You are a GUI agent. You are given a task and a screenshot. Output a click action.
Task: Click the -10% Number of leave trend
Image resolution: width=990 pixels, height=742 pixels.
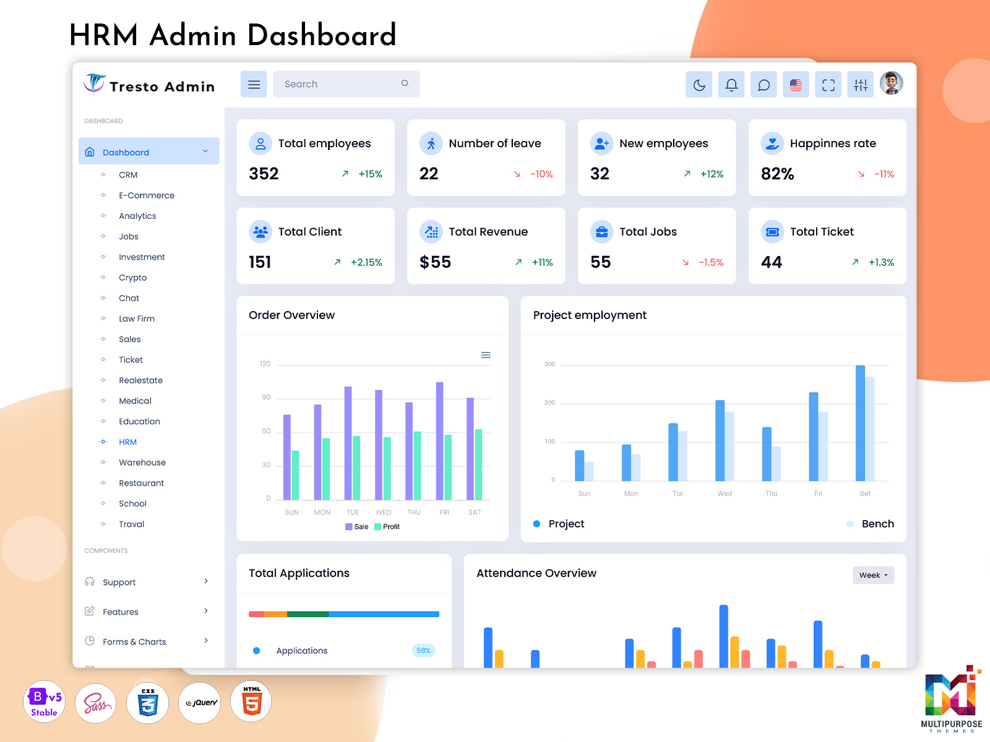(533, 174)
